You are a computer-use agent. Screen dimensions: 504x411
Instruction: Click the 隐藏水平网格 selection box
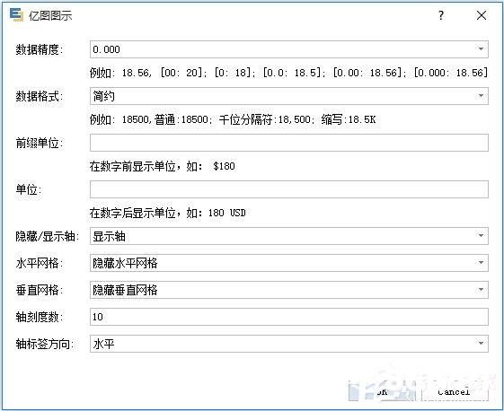pos(289,263)
